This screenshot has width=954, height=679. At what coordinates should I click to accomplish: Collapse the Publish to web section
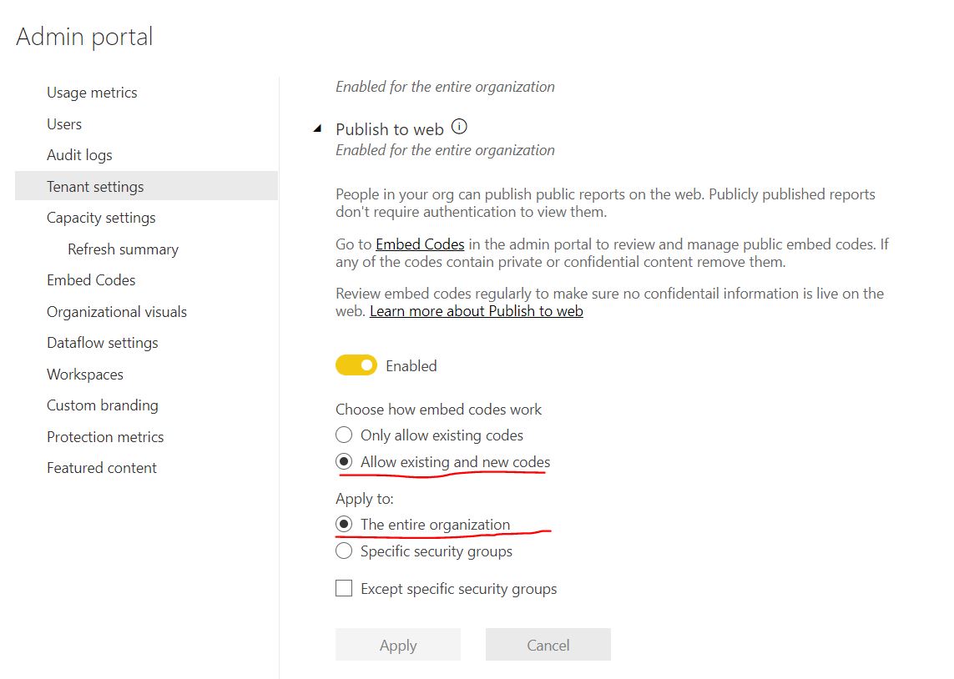point(317,128)
